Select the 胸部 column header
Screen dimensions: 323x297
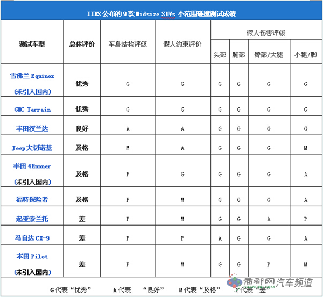[238, 55]
